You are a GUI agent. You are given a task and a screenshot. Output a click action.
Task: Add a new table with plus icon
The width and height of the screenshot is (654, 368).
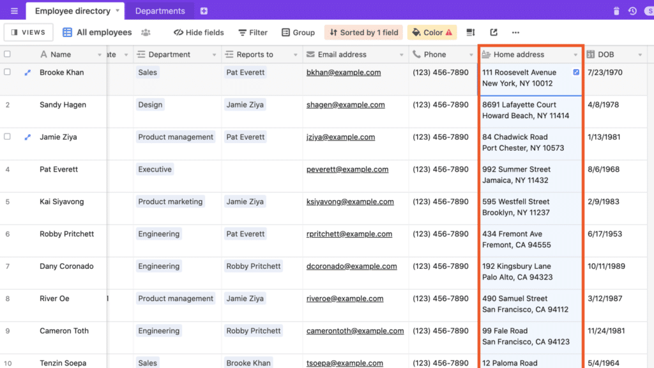click(204, 11)
